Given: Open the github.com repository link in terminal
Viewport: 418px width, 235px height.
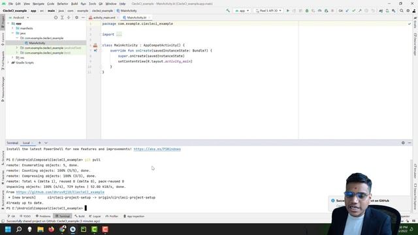Looking at the screenshot, I should (60, 192).
